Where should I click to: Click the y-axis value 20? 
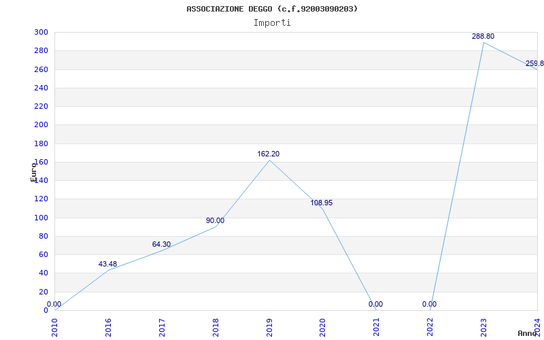pyautogui.click(x=44, y=292)
